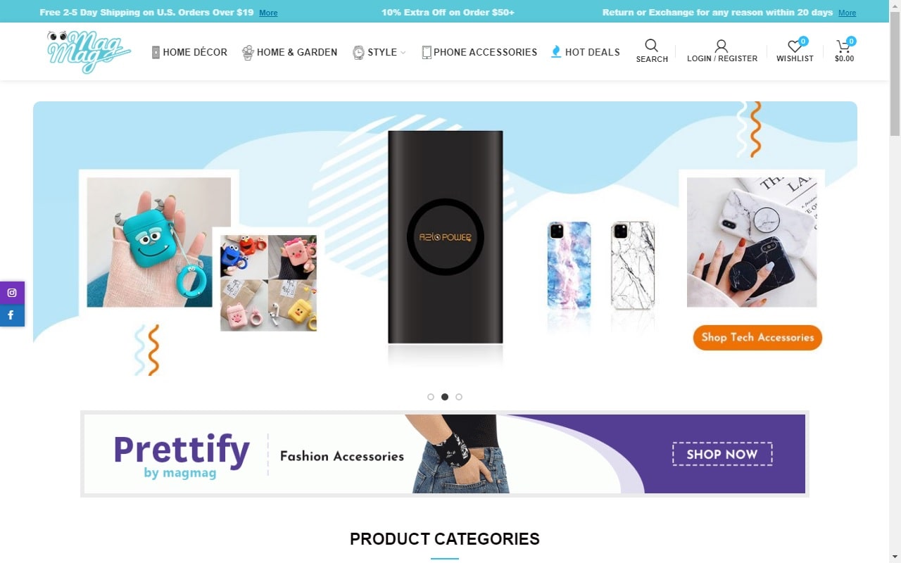The height and width of the screenshot is (563, 901).
Task: Select the second slider dot
Action: pyautogui.click(x=445, y=397)
